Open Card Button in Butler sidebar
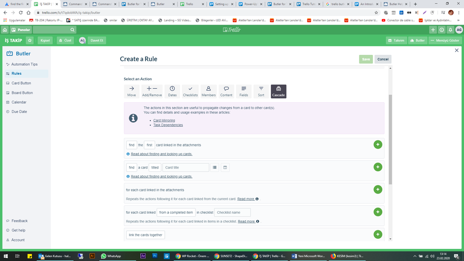The image size is (464, 261). click(x=21, y=83)
